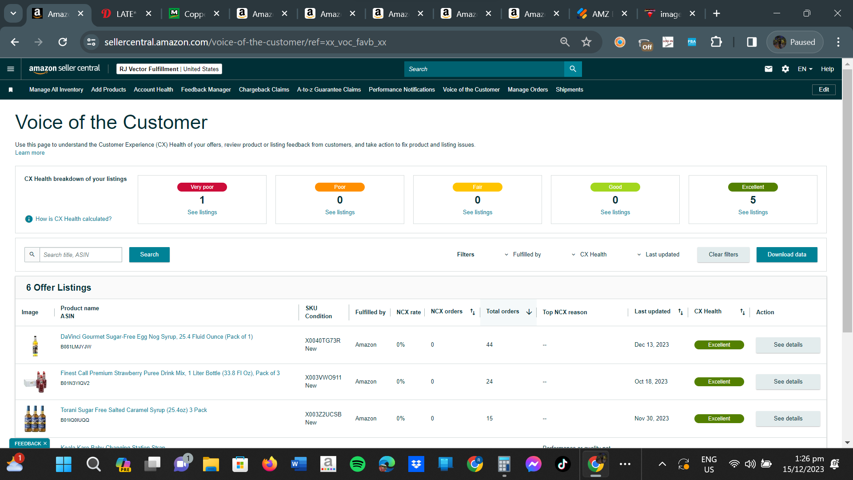Screen dimensions: 853x480
Task: Open Manage All Inventory
Action: pos(56,90)
